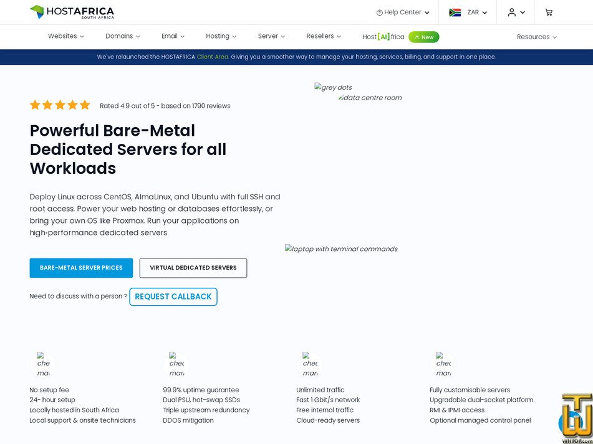Click the Help Center question mark icon
Image resolution: width=593 pixels, height=444 pixels.
(379, 12)
